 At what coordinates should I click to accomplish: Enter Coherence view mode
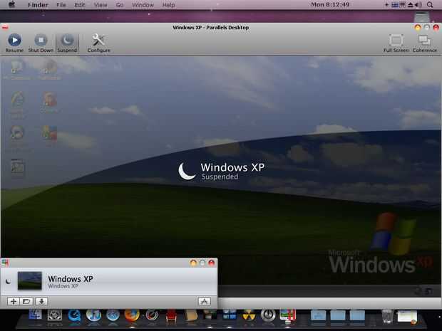coord(424,43)
